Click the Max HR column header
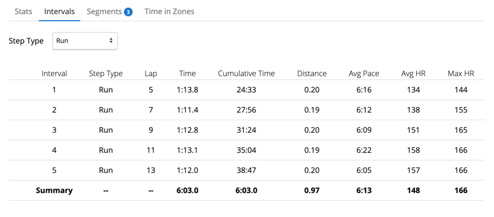Screen dimensions: 494x217 [461, 74]
